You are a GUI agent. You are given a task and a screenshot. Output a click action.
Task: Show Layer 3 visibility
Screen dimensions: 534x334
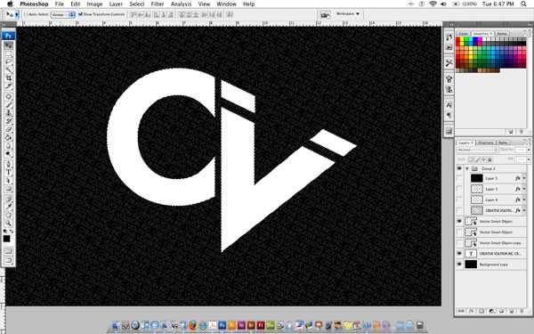point(459,189)
